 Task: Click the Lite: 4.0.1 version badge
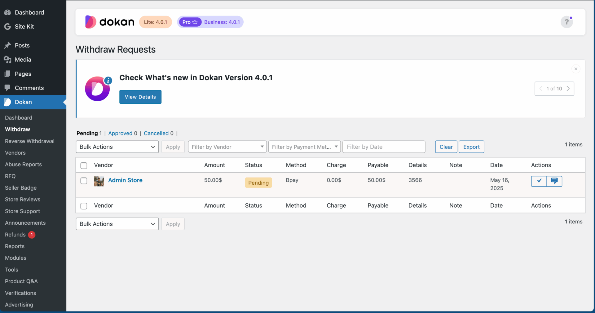(156, 22)
